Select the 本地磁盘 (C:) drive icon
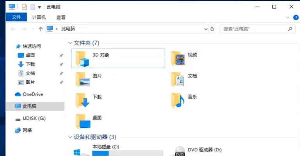Viewport: 300px width, 156px height. (x=81, y=152)
